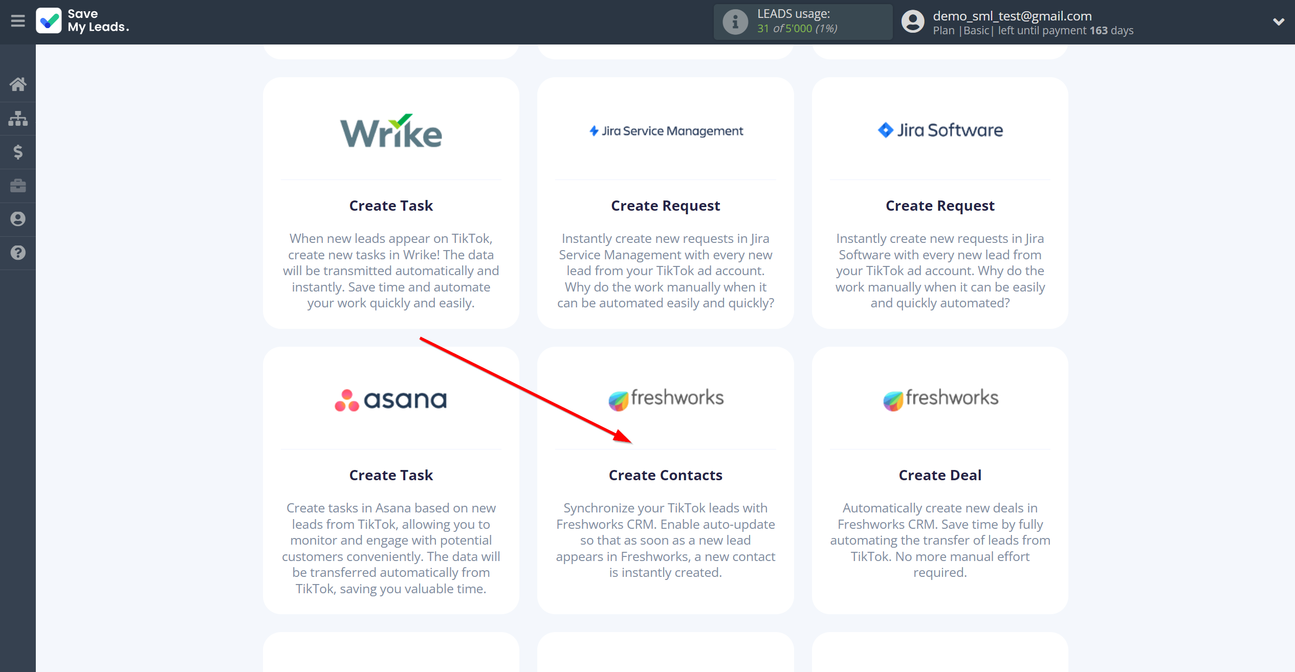Open the billing dollar sidebar icon

(x=18, y=152)
